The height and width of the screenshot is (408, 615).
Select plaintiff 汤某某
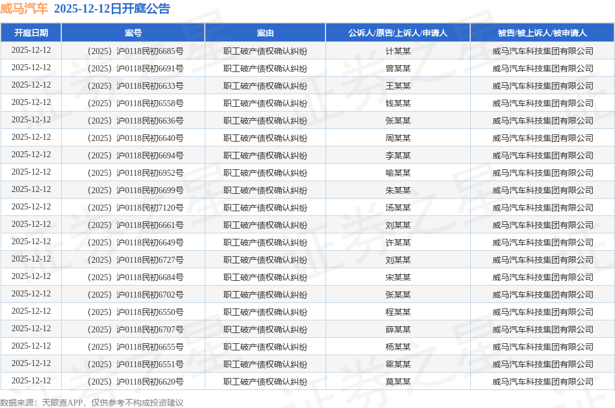398,208
